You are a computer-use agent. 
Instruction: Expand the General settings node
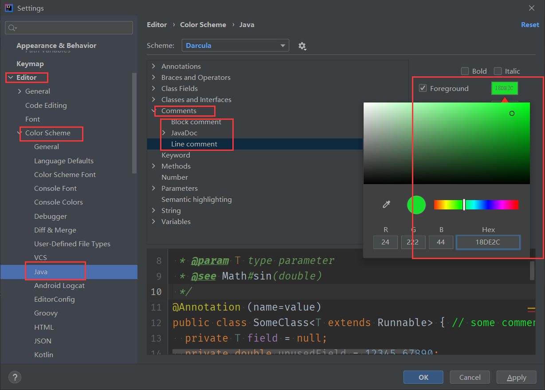pos(20,91)
